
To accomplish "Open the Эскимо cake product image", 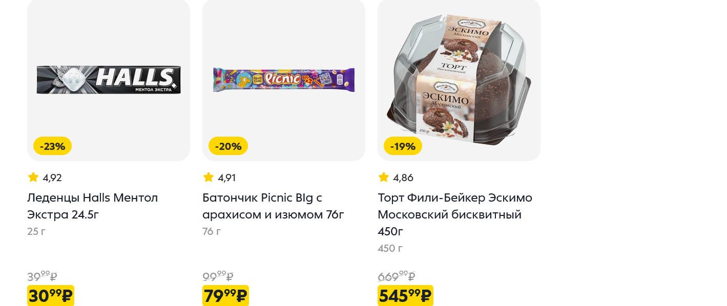I will click(x=459, y=79).
